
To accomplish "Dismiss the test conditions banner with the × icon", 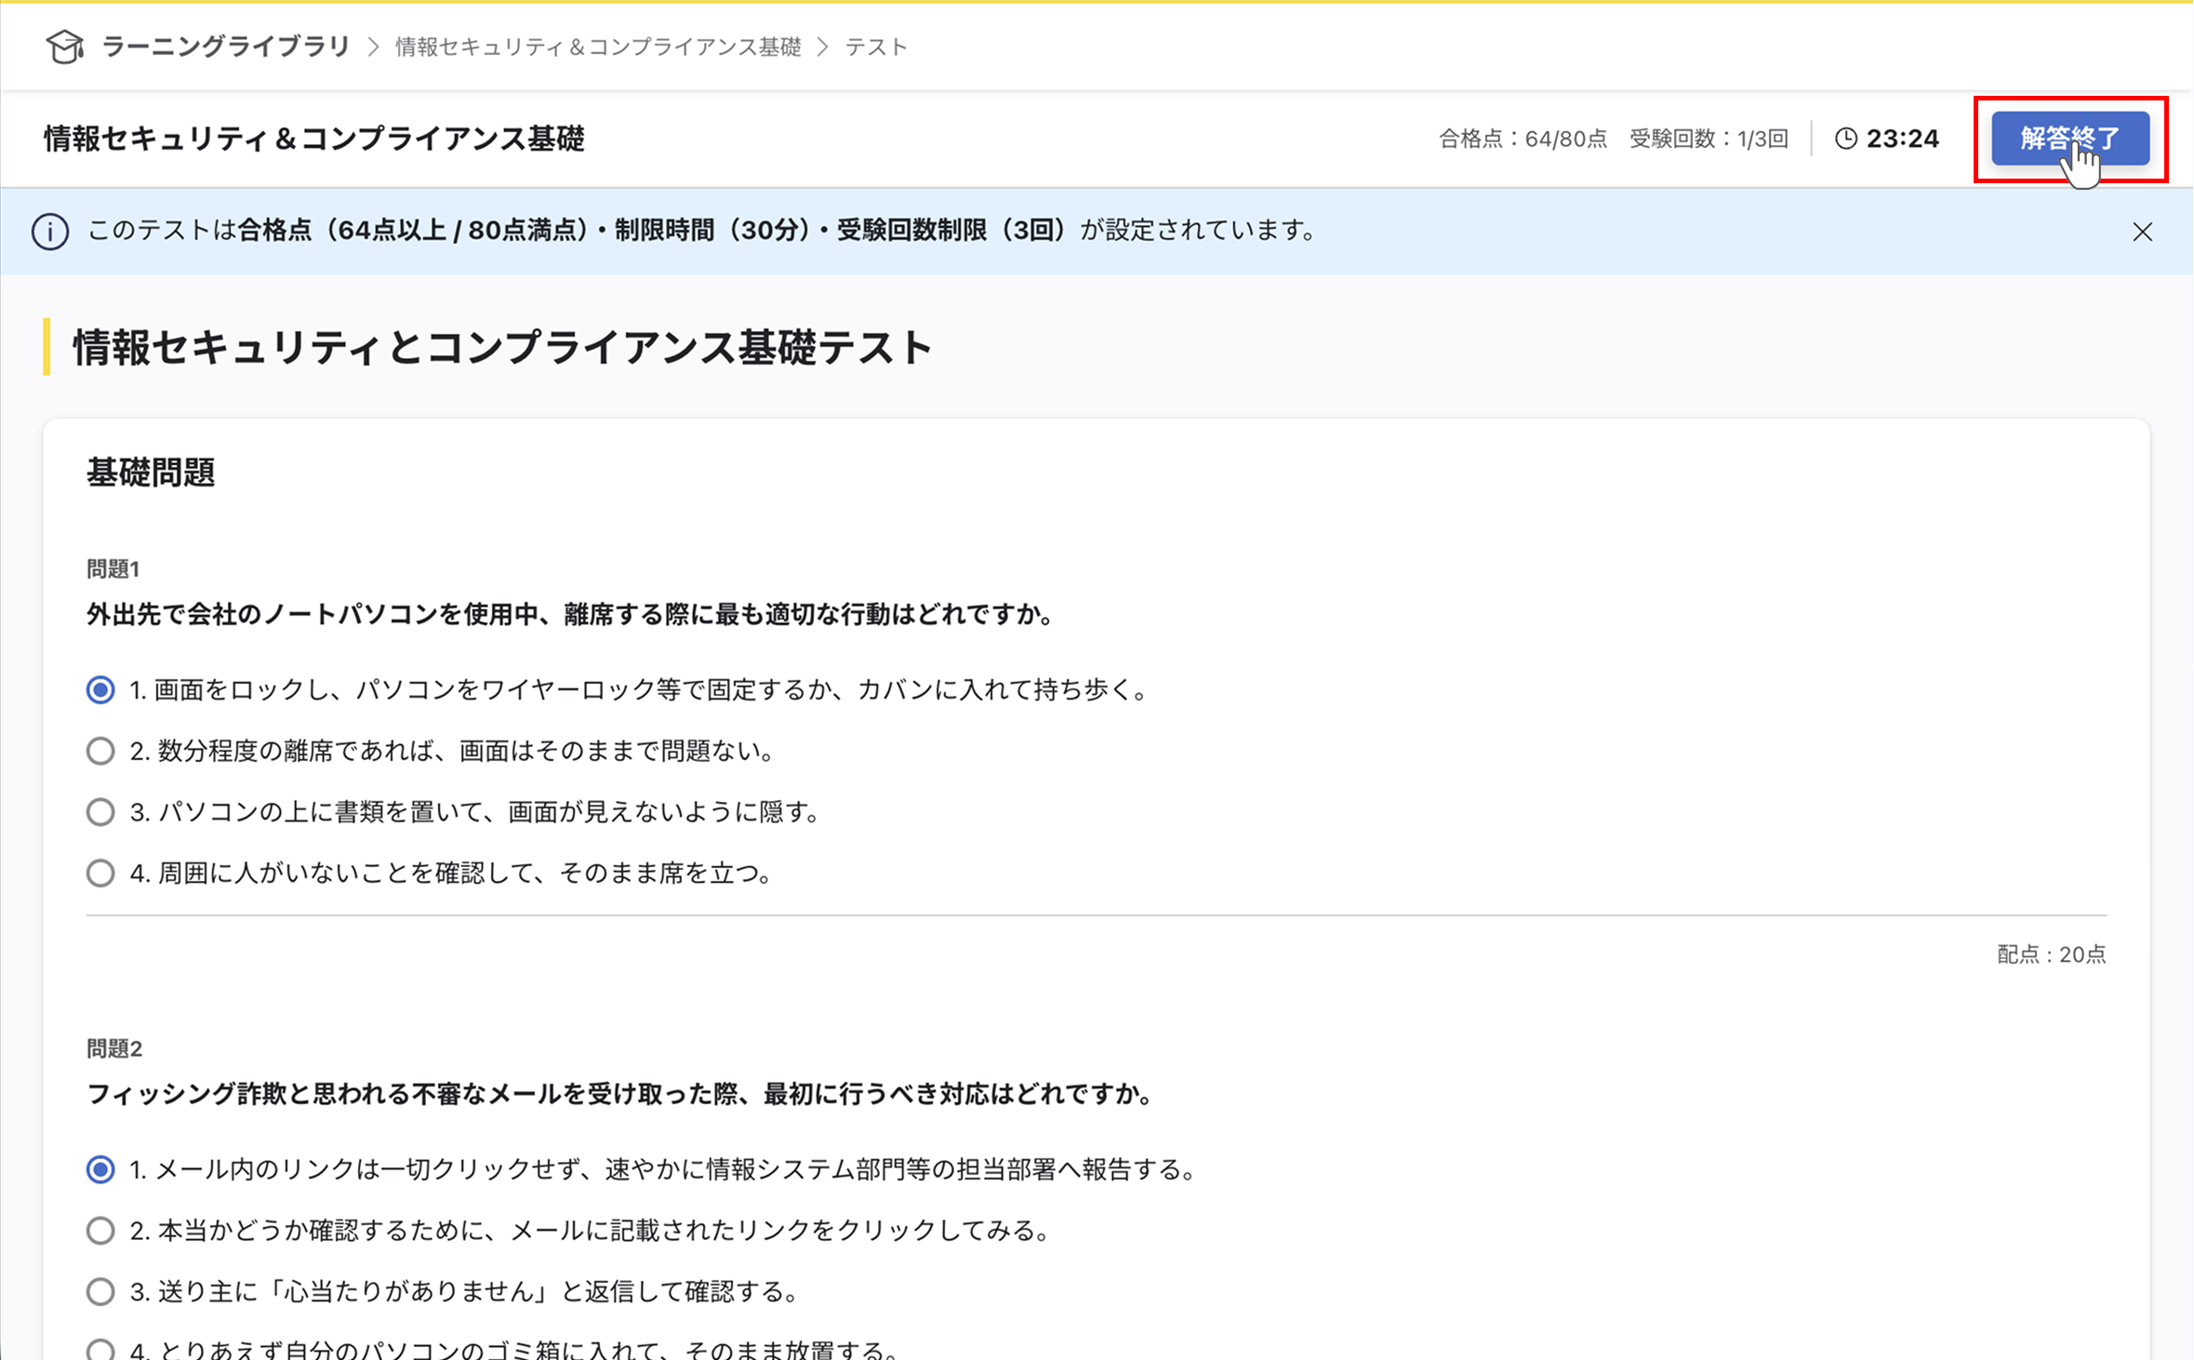I will (x=2144, y=232).
